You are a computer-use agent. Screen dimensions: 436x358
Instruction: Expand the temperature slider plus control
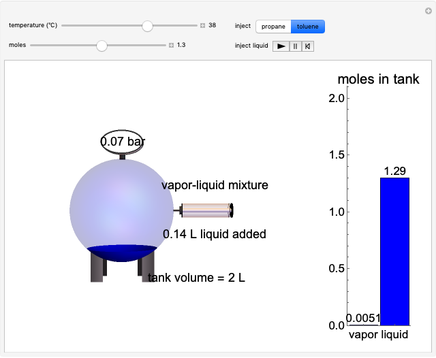[202, 25]
